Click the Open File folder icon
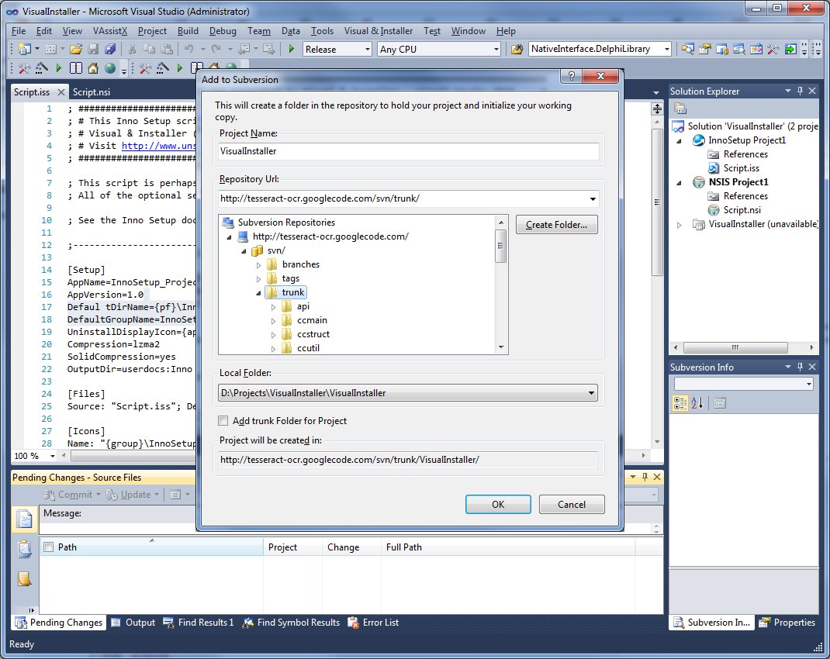This screenshot has width=830, height=659. click(76, 49)
